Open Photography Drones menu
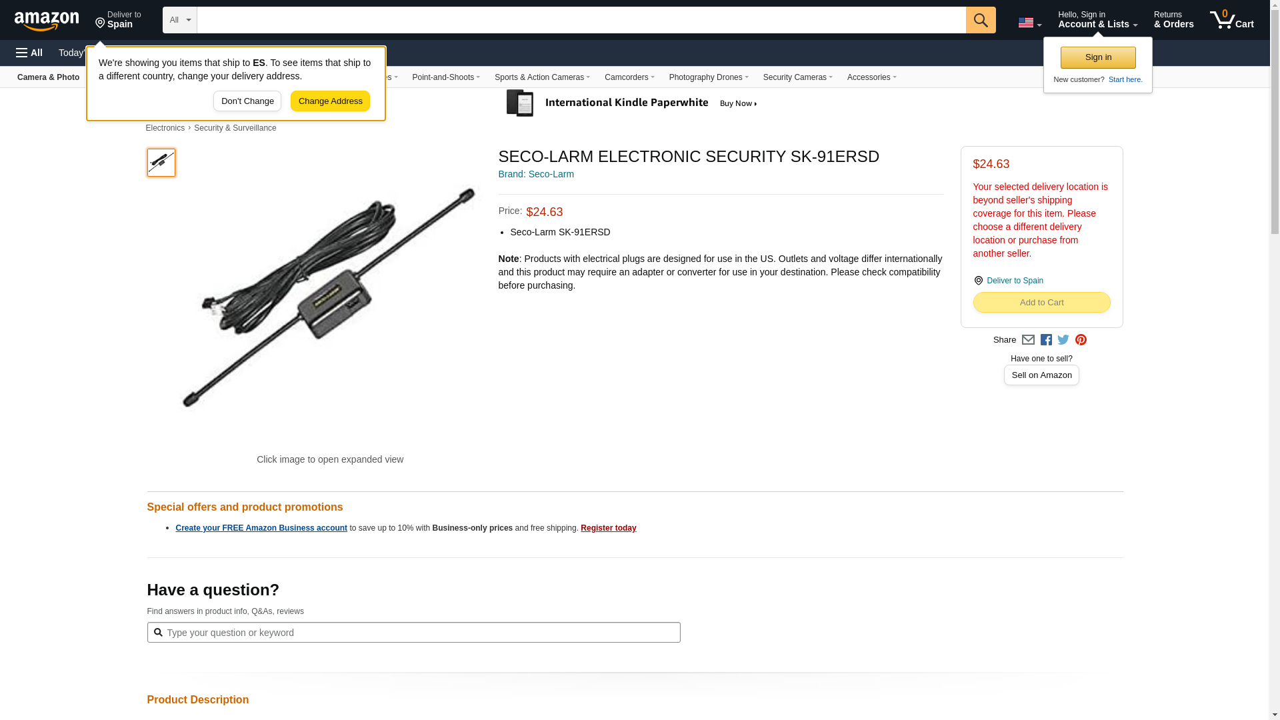Viewport: 1280px width, 720px height. (708, 77)
